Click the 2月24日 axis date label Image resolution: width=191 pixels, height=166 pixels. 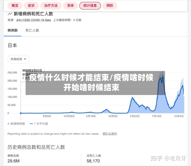[x=134, y=116]
